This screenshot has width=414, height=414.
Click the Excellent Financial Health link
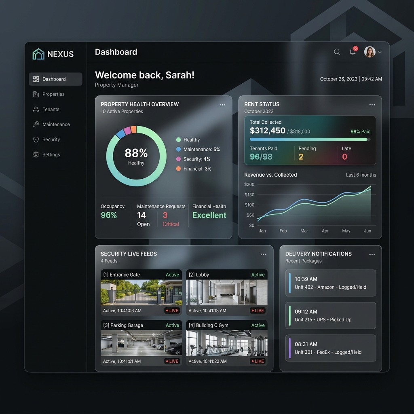pyautogui.click(x=209, y=215)
